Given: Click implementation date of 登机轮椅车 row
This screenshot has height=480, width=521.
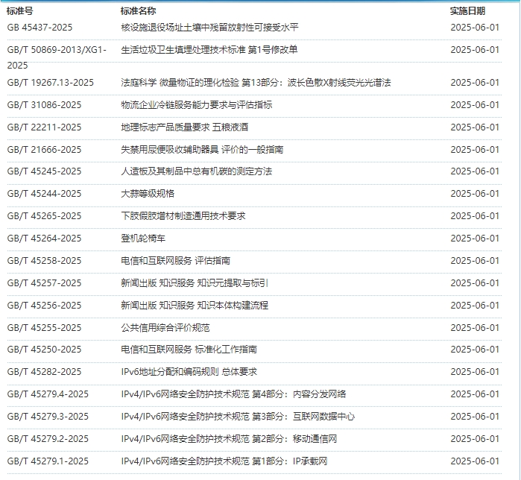Looking at the screenshot, I should (x=475, y=239).
